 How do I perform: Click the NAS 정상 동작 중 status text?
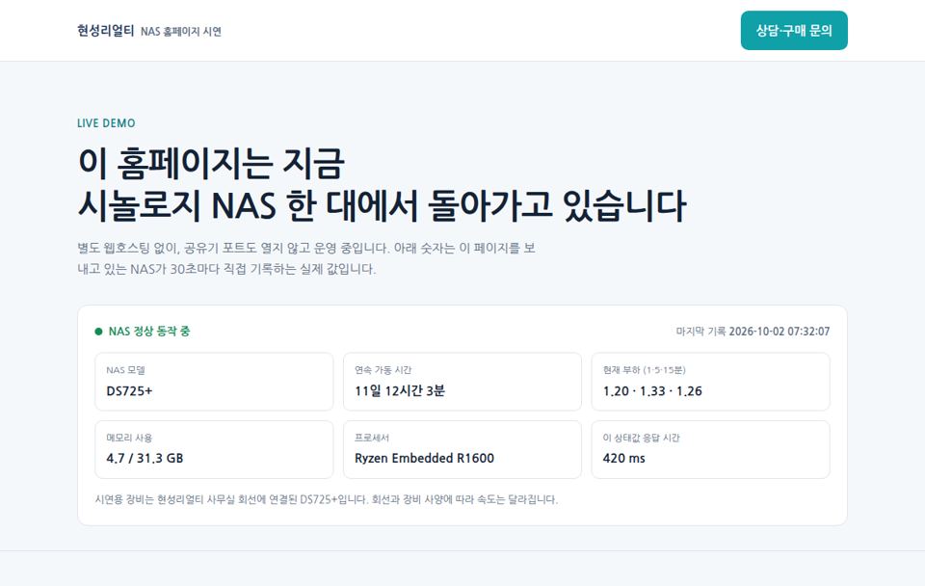tap(149, 332)
